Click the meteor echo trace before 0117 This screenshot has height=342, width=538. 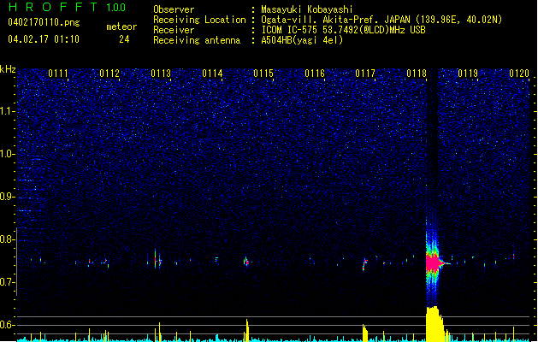point(364,264)
